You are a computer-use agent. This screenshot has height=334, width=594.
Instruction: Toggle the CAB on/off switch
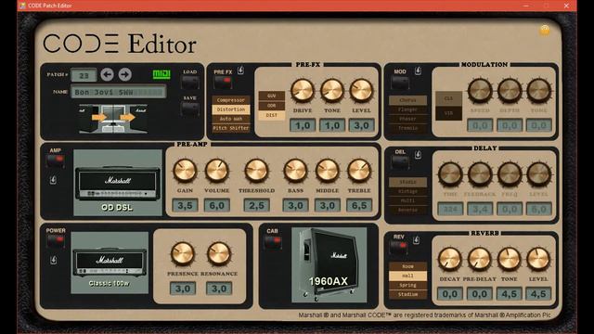[x=272, y=241]
